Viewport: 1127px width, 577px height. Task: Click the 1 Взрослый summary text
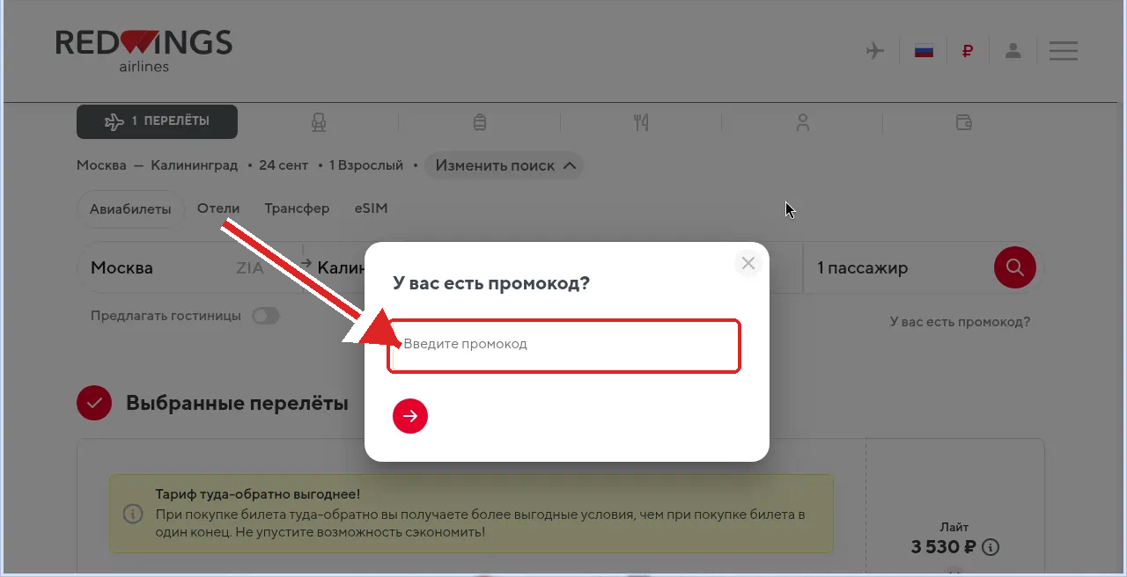[x=365, y=165]
